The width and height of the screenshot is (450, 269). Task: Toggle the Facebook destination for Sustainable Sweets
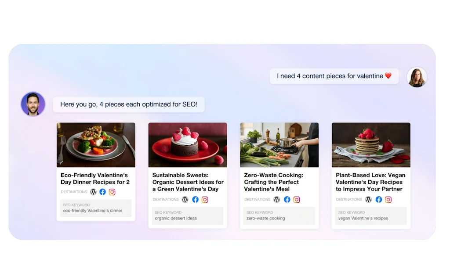(195, 199)
